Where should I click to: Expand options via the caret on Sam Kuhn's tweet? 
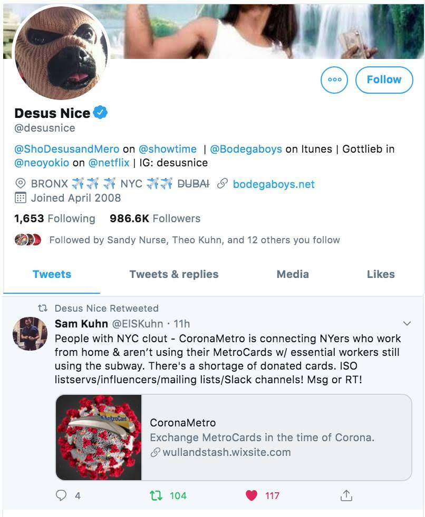[x=407, y=324]
